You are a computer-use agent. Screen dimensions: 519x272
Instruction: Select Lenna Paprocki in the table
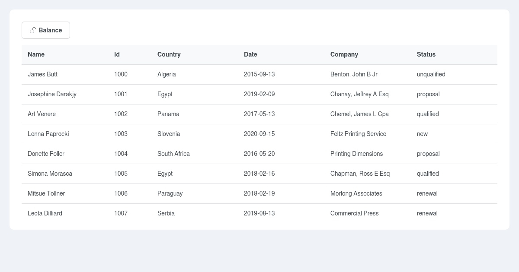point(48,134)
